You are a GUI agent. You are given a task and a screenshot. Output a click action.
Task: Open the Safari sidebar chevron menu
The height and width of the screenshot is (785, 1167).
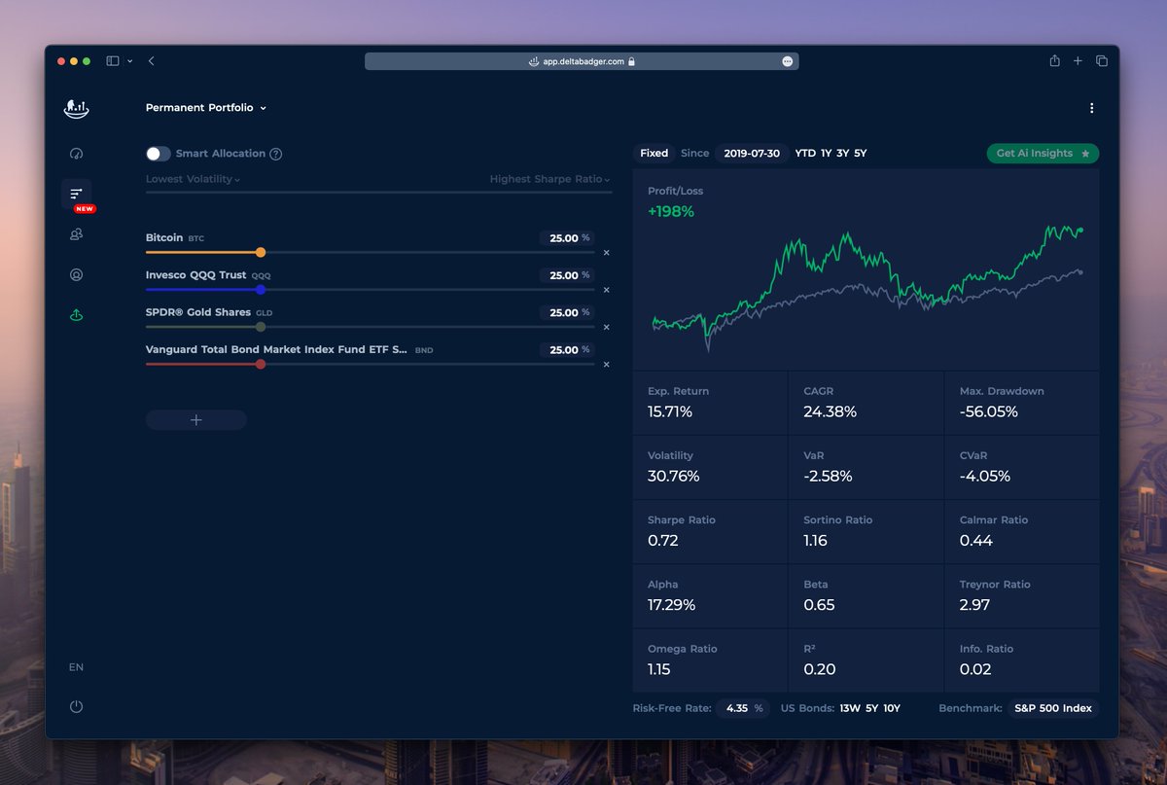coord(130,61)
